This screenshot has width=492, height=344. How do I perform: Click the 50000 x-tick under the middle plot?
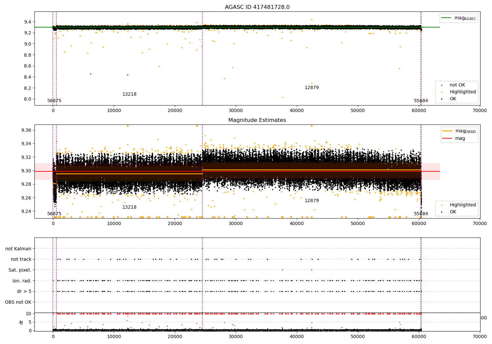click(x=358, y=224)
